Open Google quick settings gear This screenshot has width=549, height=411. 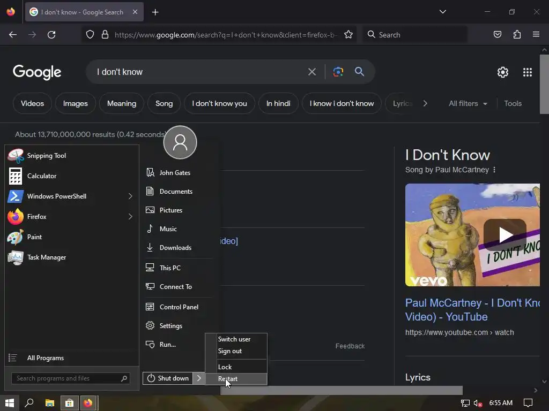[x=503, y=72]
